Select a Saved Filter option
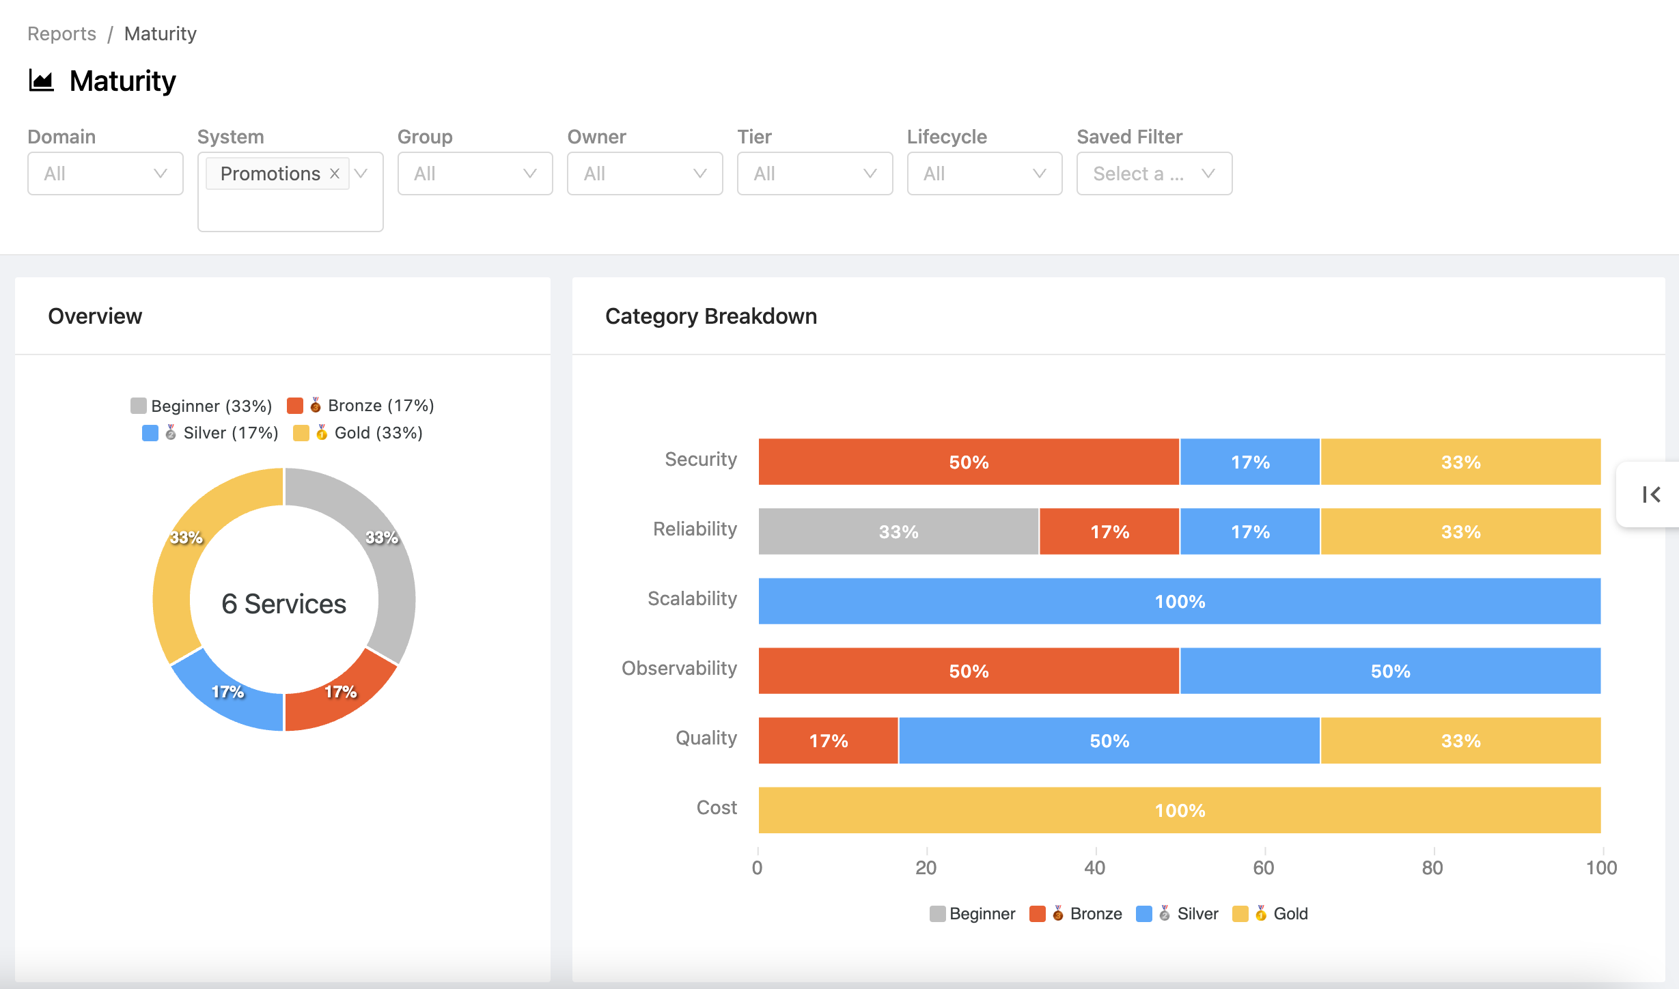Viewport: 1679px width, 989px height. click(1150, 173)
